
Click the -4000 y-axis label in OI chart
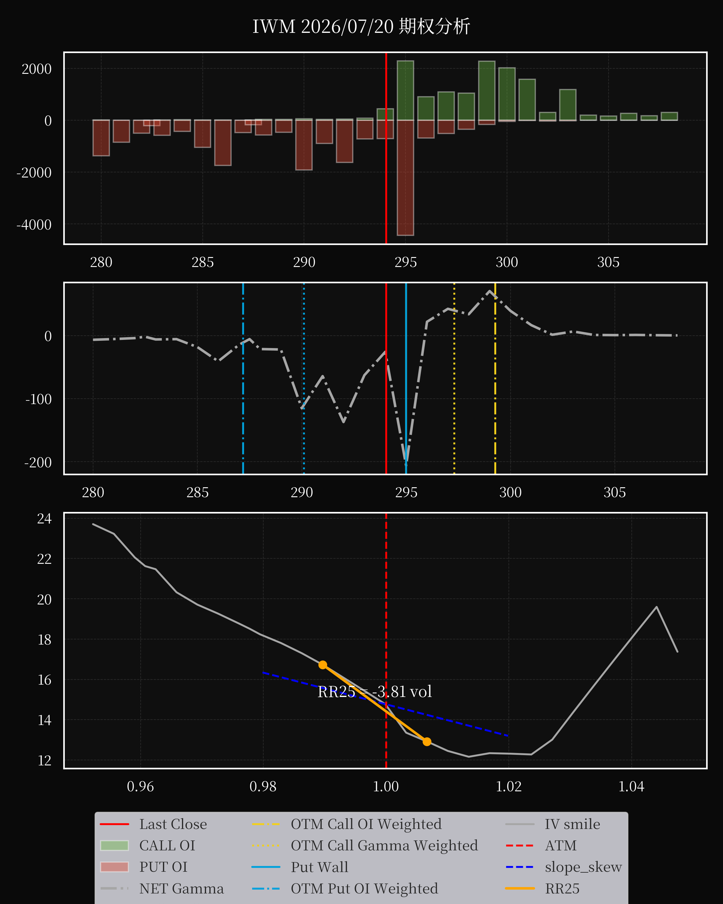(x=34, y=225)
